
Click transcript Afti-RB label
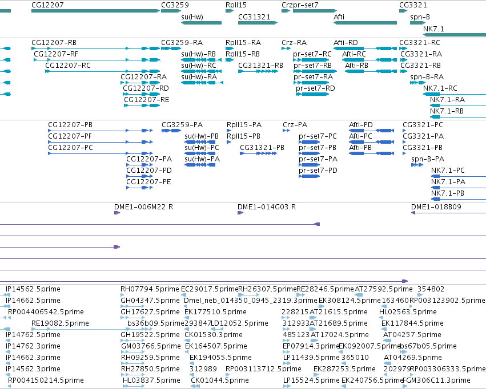pos(356,66)
